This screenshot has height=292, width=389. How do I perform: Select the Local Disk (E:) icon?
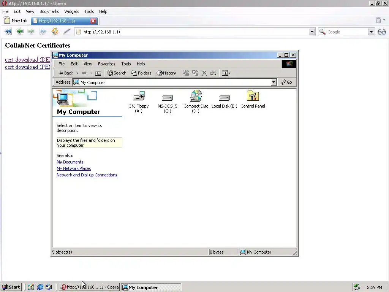point(224,101)
